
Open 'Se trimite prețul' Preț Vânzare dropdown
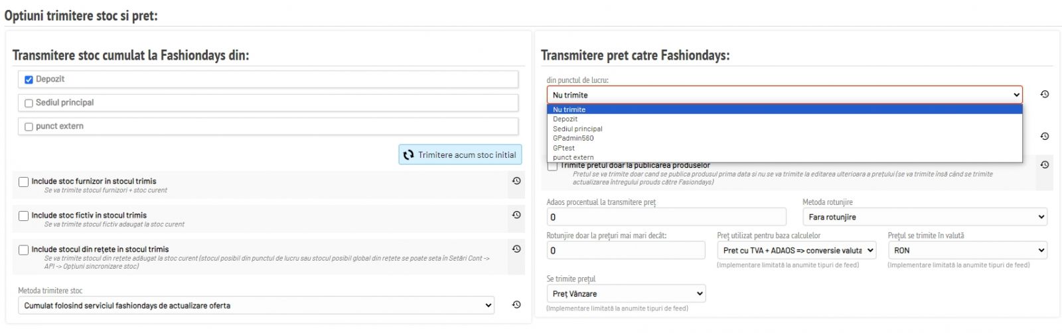[625, 293]
